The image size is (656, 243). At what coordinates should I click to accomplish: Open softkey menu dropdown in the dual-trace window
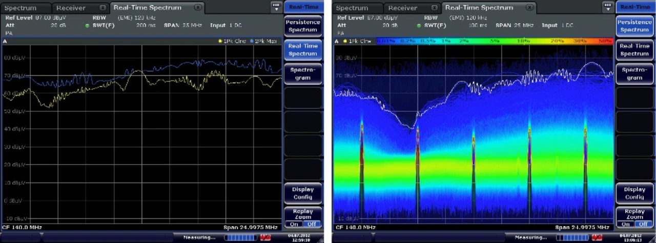(x=276, y=7)
